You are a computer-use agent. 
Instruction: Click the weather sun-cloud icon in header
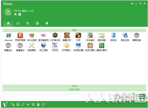click(8, 12)
